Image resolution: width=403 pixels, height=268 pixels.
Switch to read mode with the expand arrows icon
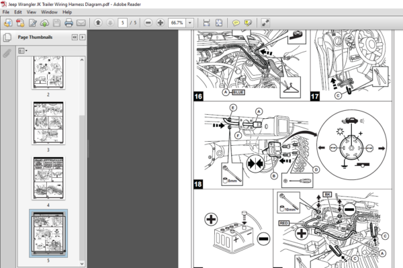[x=265, y=23]
